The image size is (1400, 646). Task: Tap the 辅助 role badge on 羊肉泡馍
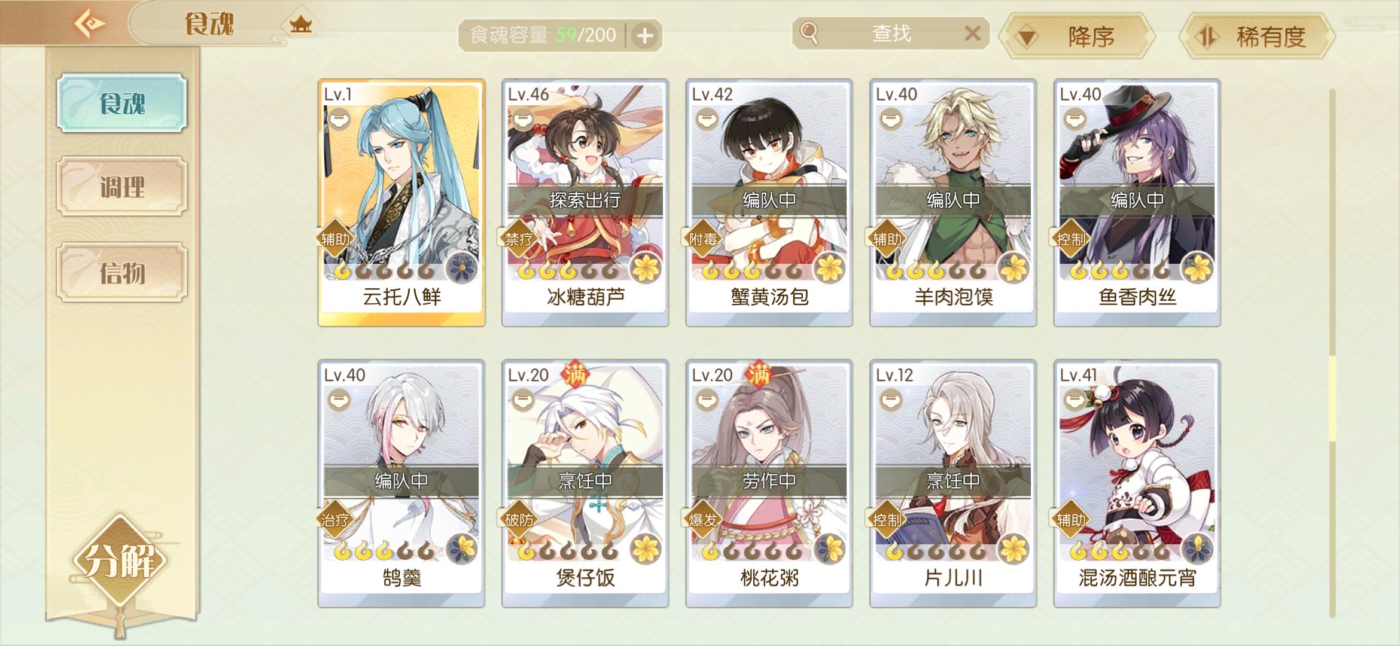887,239
